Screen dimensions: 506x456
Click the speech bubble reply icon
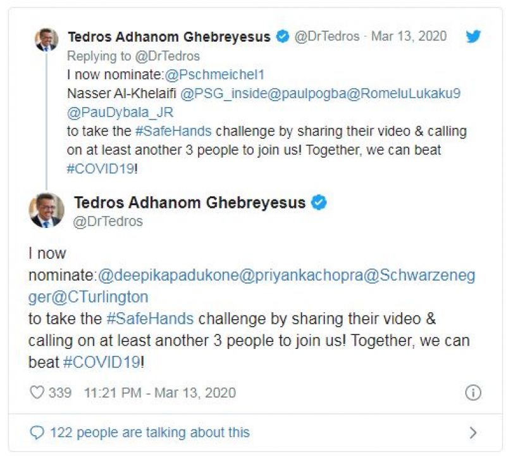37,433
